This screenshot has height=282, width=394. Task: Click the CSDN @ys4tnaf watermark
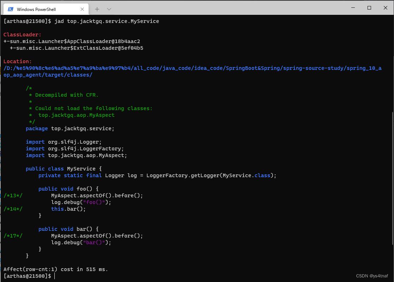(x=372, y=276)
